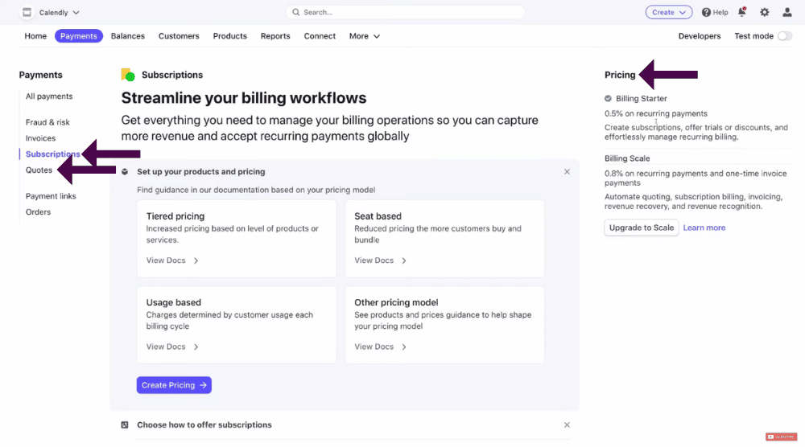Close the Set up products and pricing panel
The width and height of the screenshot is (805, 447).
click(567, 172)
